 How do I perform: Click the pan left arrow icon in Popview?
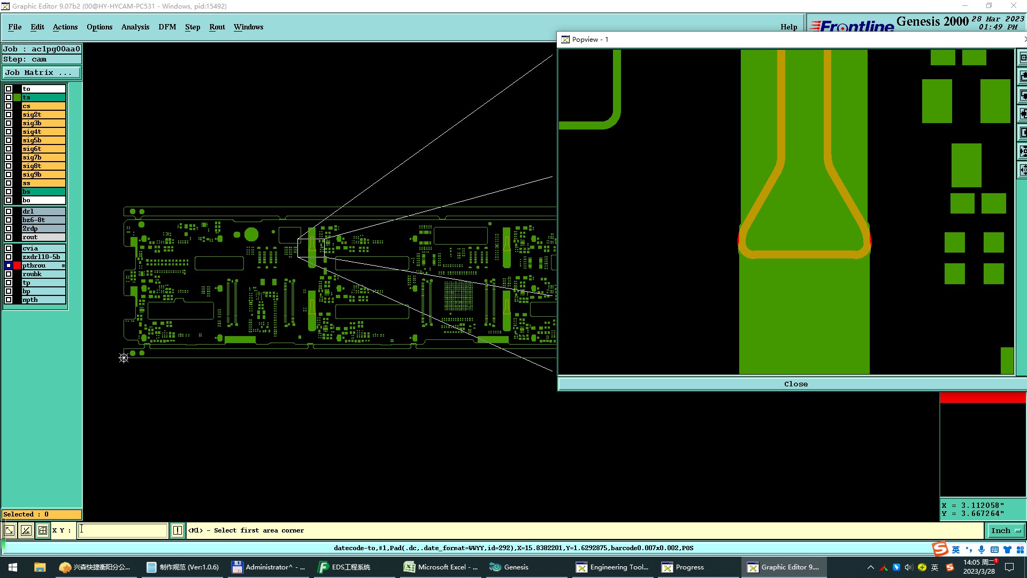click(x=1023, y=114)
